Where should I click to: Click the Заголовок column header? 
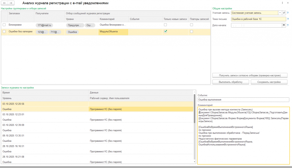14,13
